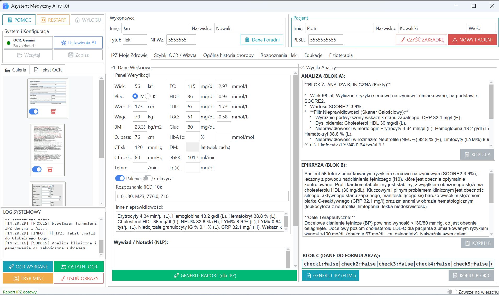The height and width of the screenshot is (295, 499).
Task: Delete the first gallery image via trash icon
Action: pos(53,112)
